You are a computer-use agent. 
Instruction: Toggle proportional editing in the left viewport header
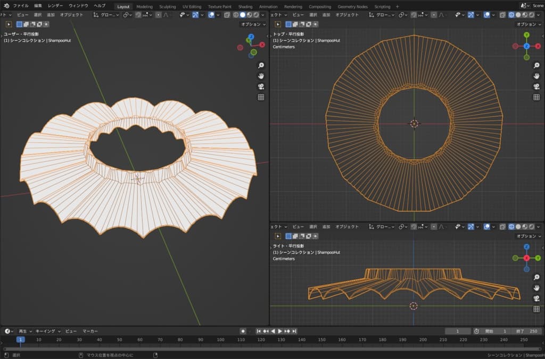click(159, 15)
